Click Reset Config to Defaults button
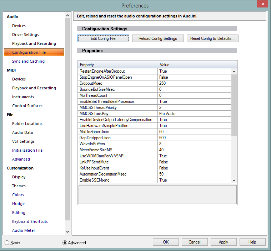The height and width of the screenshot is (251, 271). [x=212, y=38]
